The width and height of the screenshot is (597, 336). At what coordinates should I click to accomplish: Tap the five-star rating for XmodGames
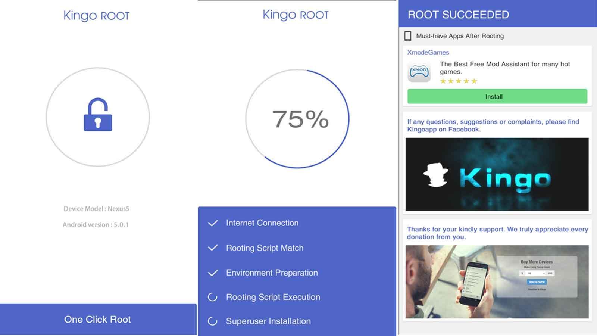pos(459,81)
